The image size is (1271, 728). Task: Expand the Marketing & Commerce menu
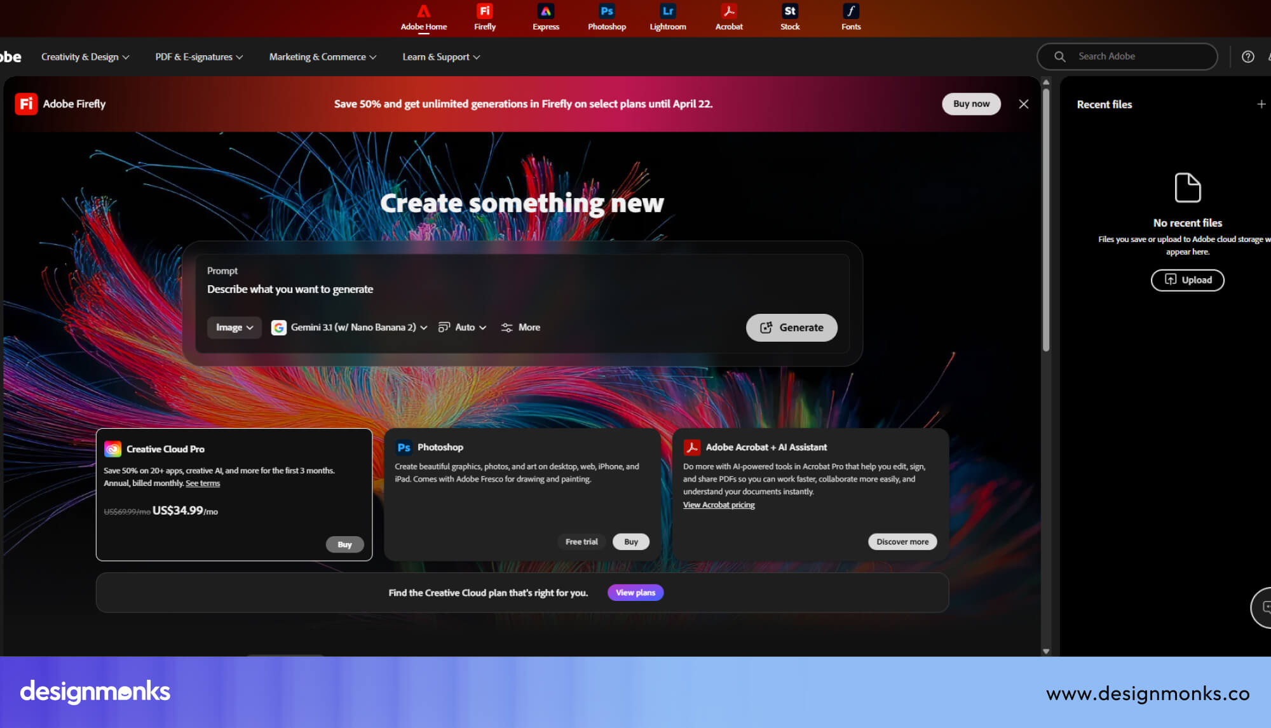[x=323, y=57]
